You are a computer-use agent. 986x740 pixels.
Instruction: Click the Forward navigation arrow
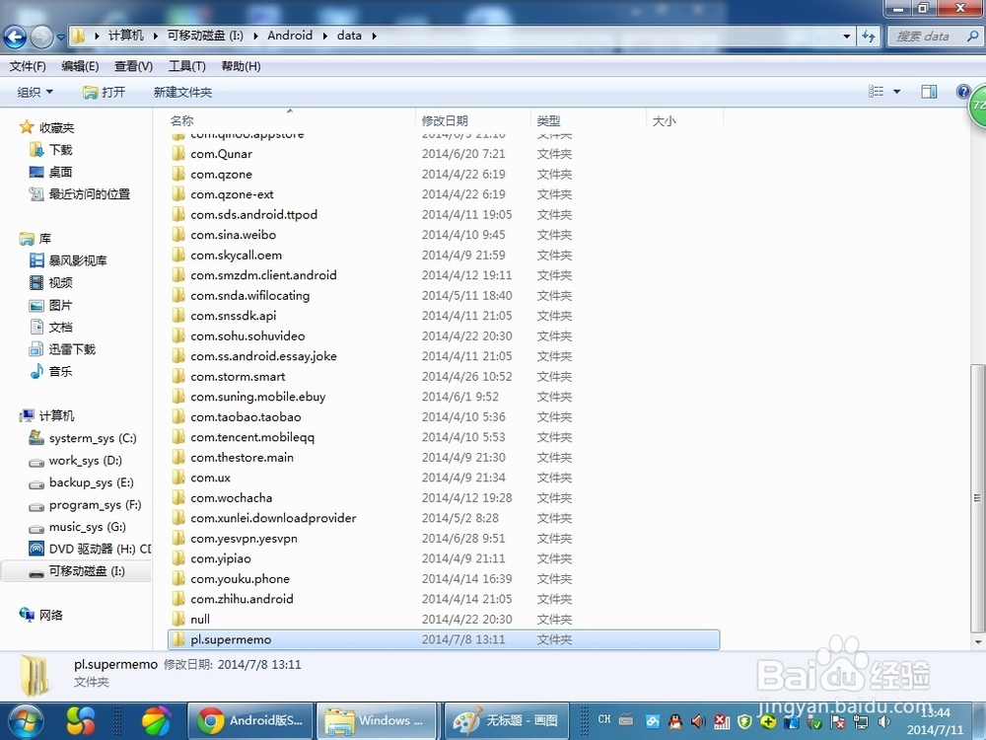pyautogui.click(x=41, y=37)
